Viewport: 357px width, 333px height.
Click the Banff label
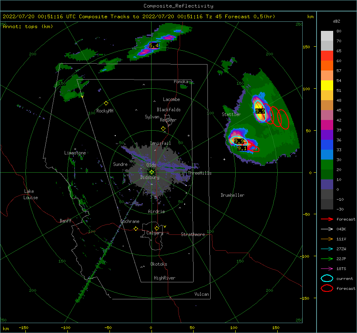(x=65, y=221)
